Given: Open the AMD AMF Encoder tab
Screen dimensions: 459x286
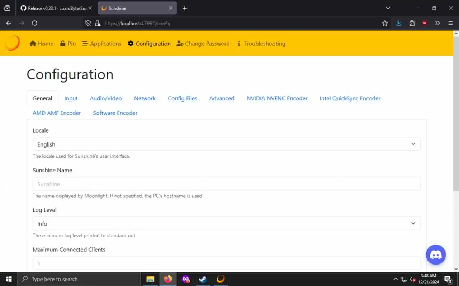Looking at the screenshot, I should [57, 113].
